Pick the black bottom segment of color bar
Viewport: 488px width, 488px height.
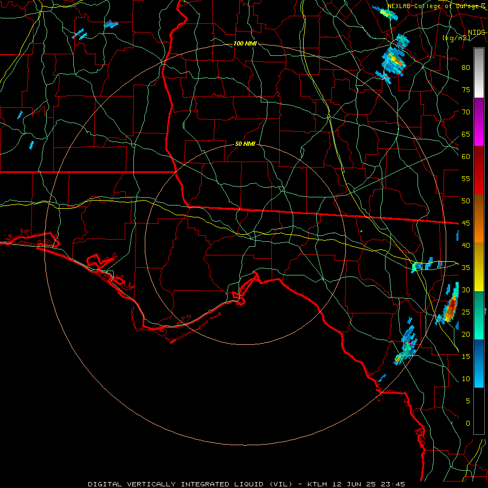tap(479, 411)
